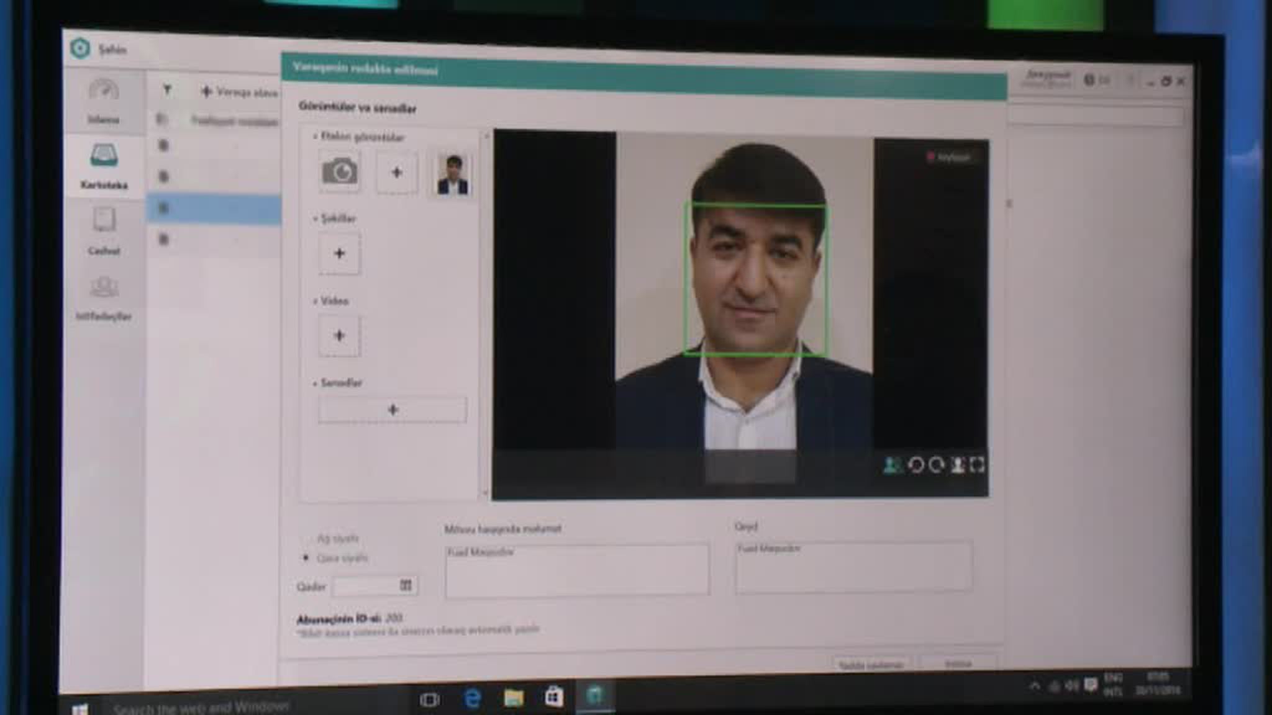The image size is (1272, 715).
Task: Click the left button at the dialog bottom
Action: [871, 664]
